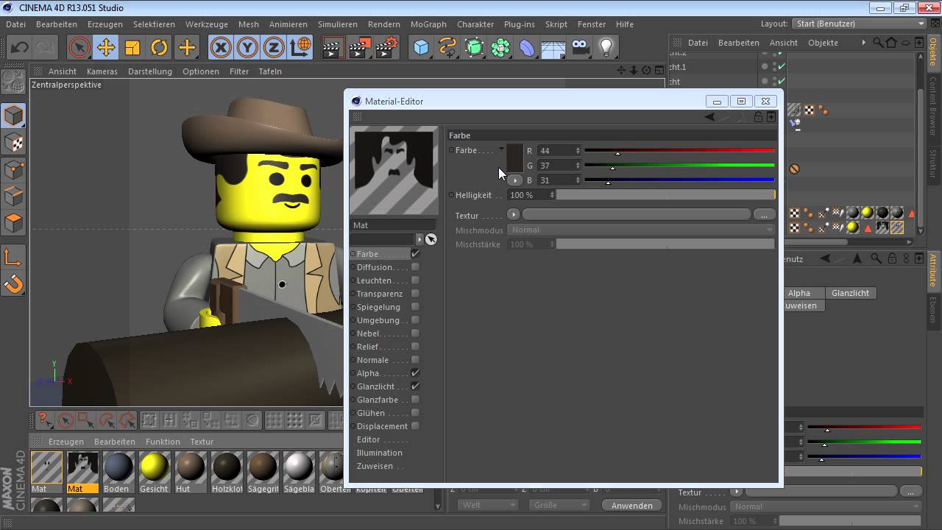Click the Undo arrow icon

coord(19,48)
